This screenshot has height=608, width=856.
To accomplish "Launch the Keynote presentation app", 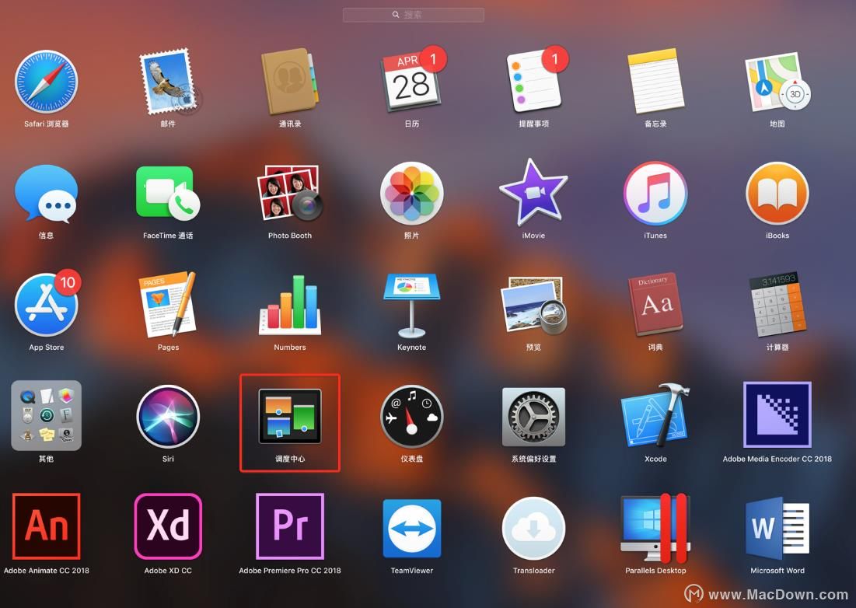I will [x=411, y=306].
